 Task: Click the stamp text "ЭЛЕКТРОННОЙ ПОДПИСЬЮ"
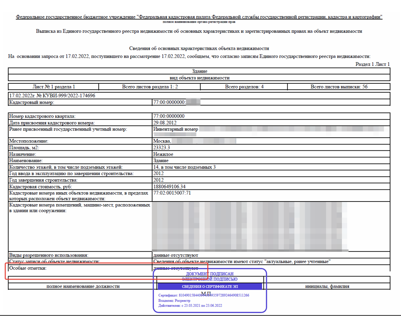[x=210, y=279]
